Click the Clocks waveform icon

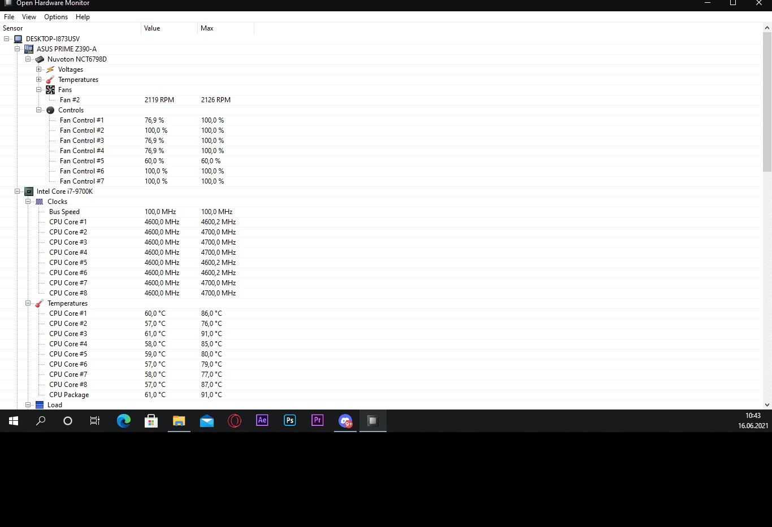pos(40,202)
